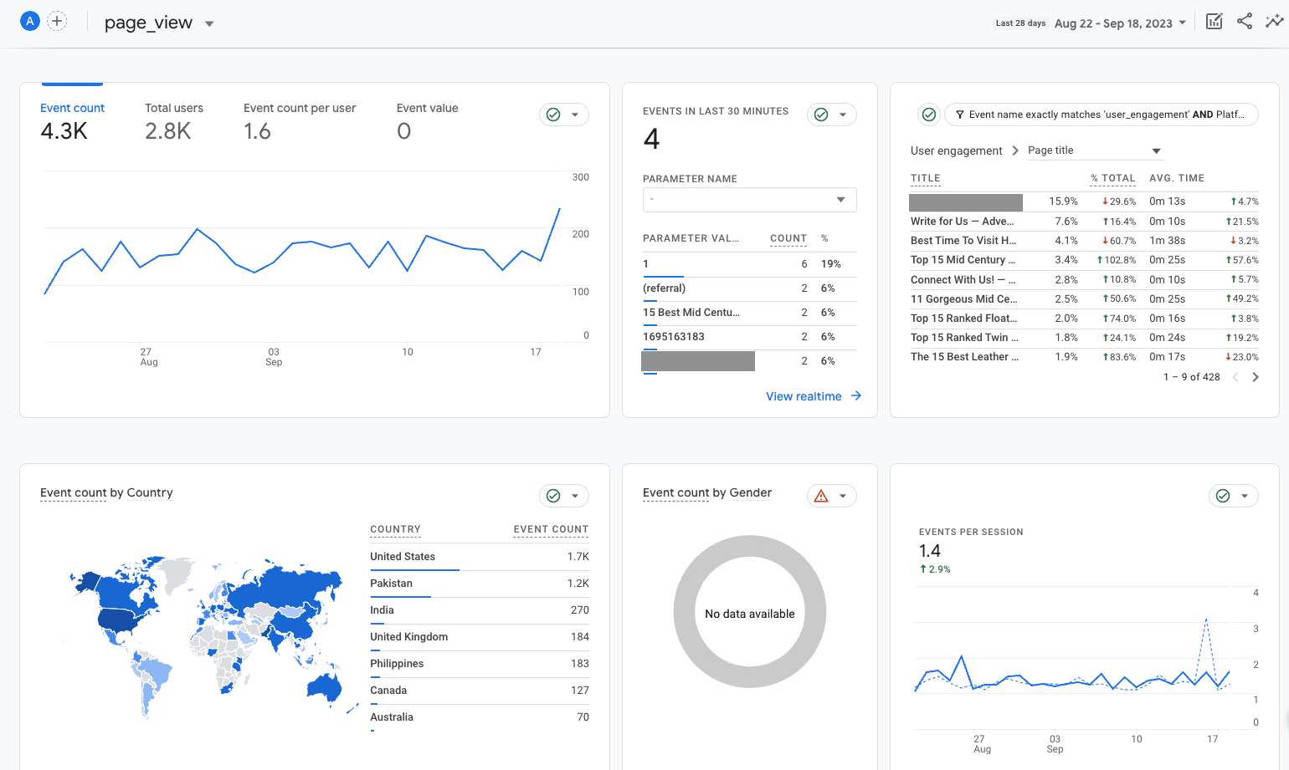The width and height of the screenshot is (1289, 770).
Task: Click the United States country row
Action: [480, 557]
